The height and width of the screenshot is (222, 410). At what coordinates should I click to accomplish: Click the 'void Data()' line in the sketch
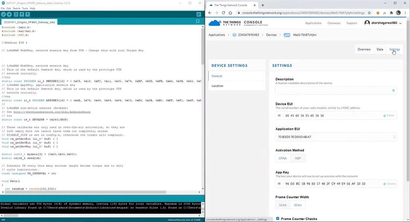[11, 181]
